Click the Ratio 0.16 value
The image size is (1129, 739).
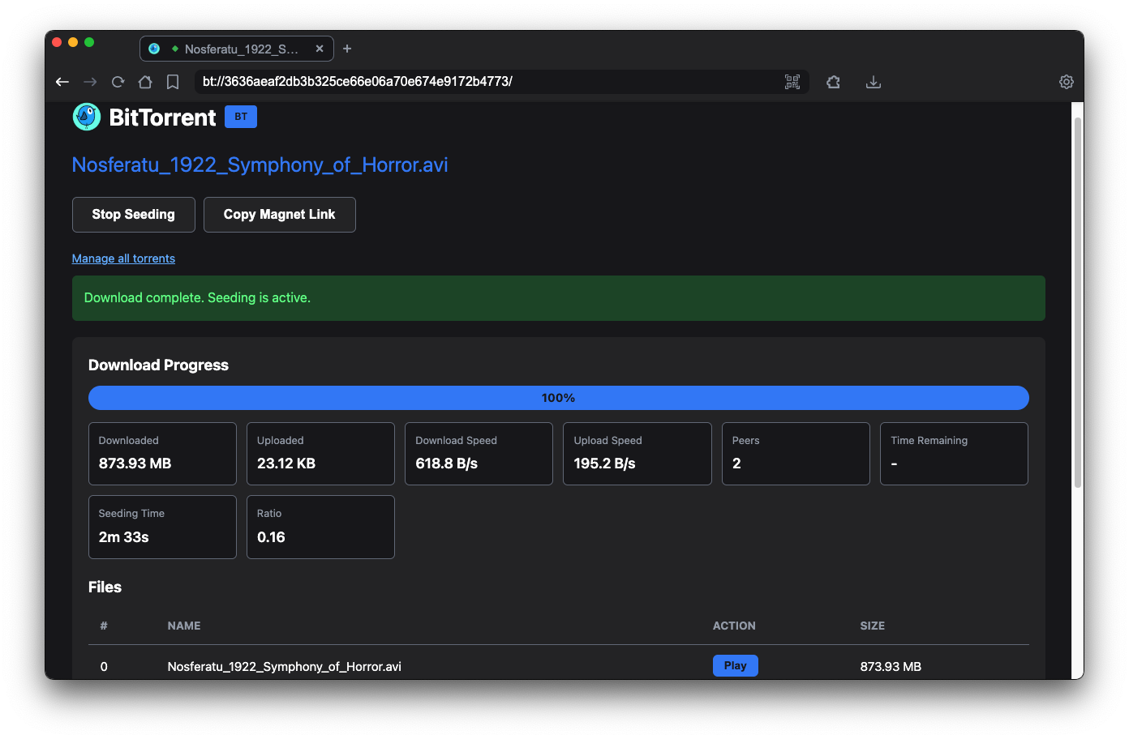(271, 537)
